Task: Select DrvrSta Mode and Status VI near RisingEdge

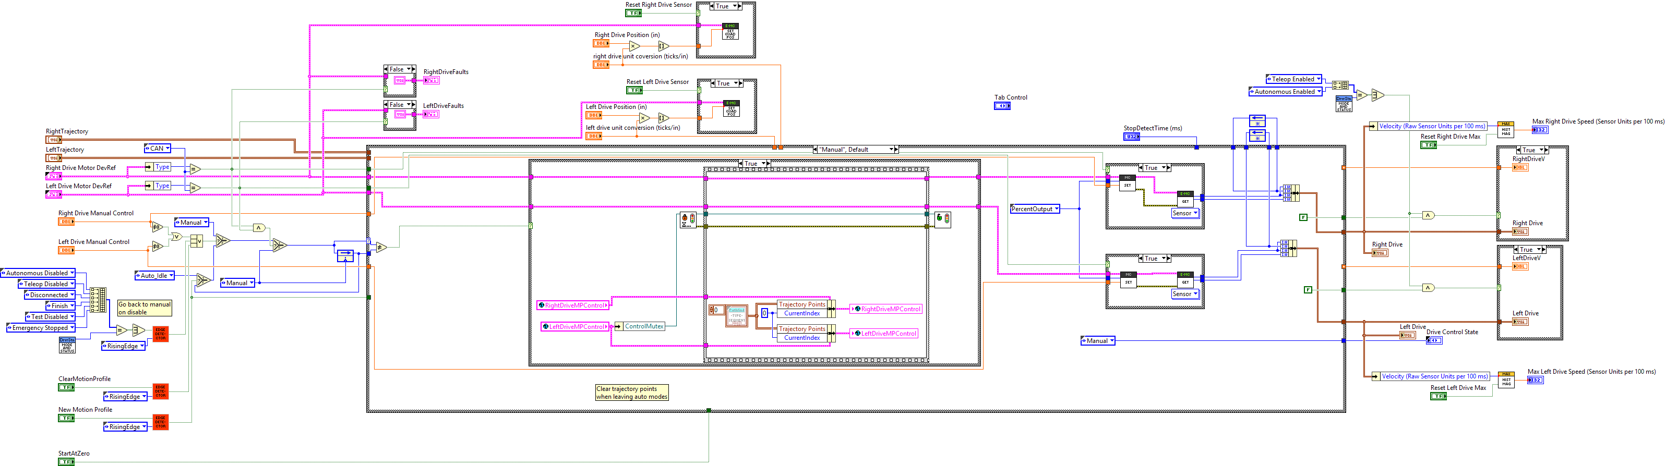Action: [67, 345]
